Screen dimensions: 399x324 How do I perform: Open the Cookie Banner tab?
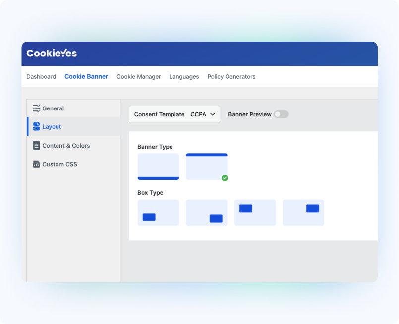point(86,77)
